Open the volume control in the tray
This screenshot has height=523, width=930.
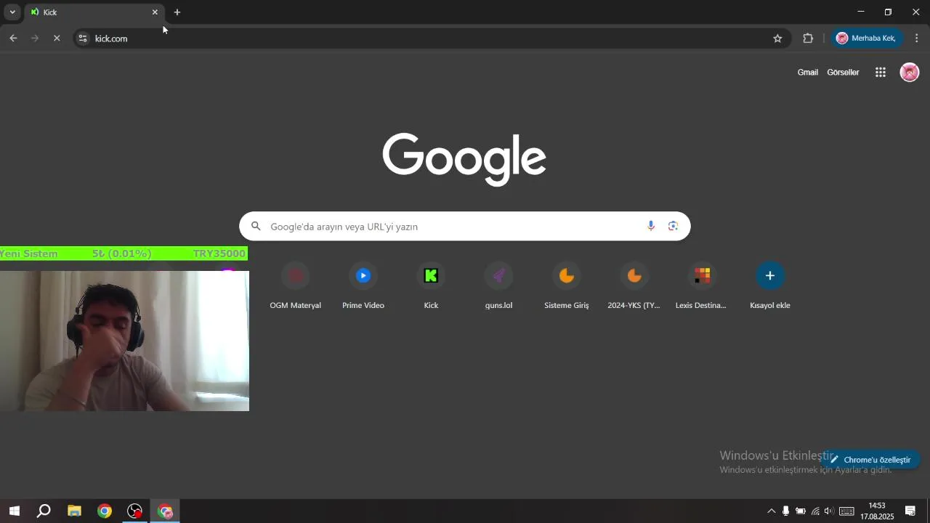[x=828, y=511]
